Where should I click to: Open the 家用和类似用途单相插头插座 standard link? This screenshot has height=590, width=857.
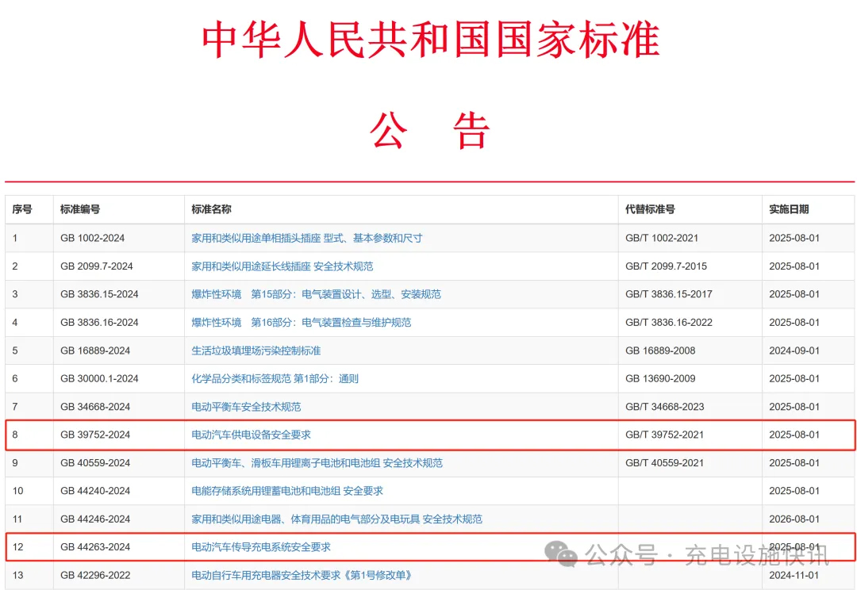point(306,238)
